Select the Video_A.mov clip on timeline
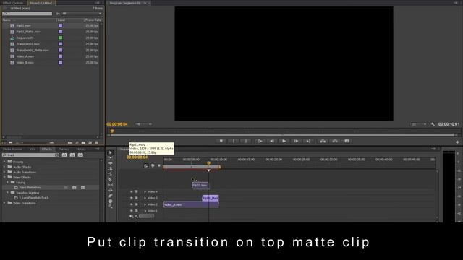This screenshot has width=463, height=260. (191, 204)
